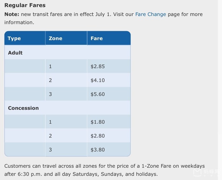
Task: Click zone 1 cell under Adult
Action: click(50, 66)
